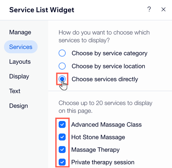
Task: Click the 'Choose up to 20 services' instruction text
Action: click(x=105, y=107)
